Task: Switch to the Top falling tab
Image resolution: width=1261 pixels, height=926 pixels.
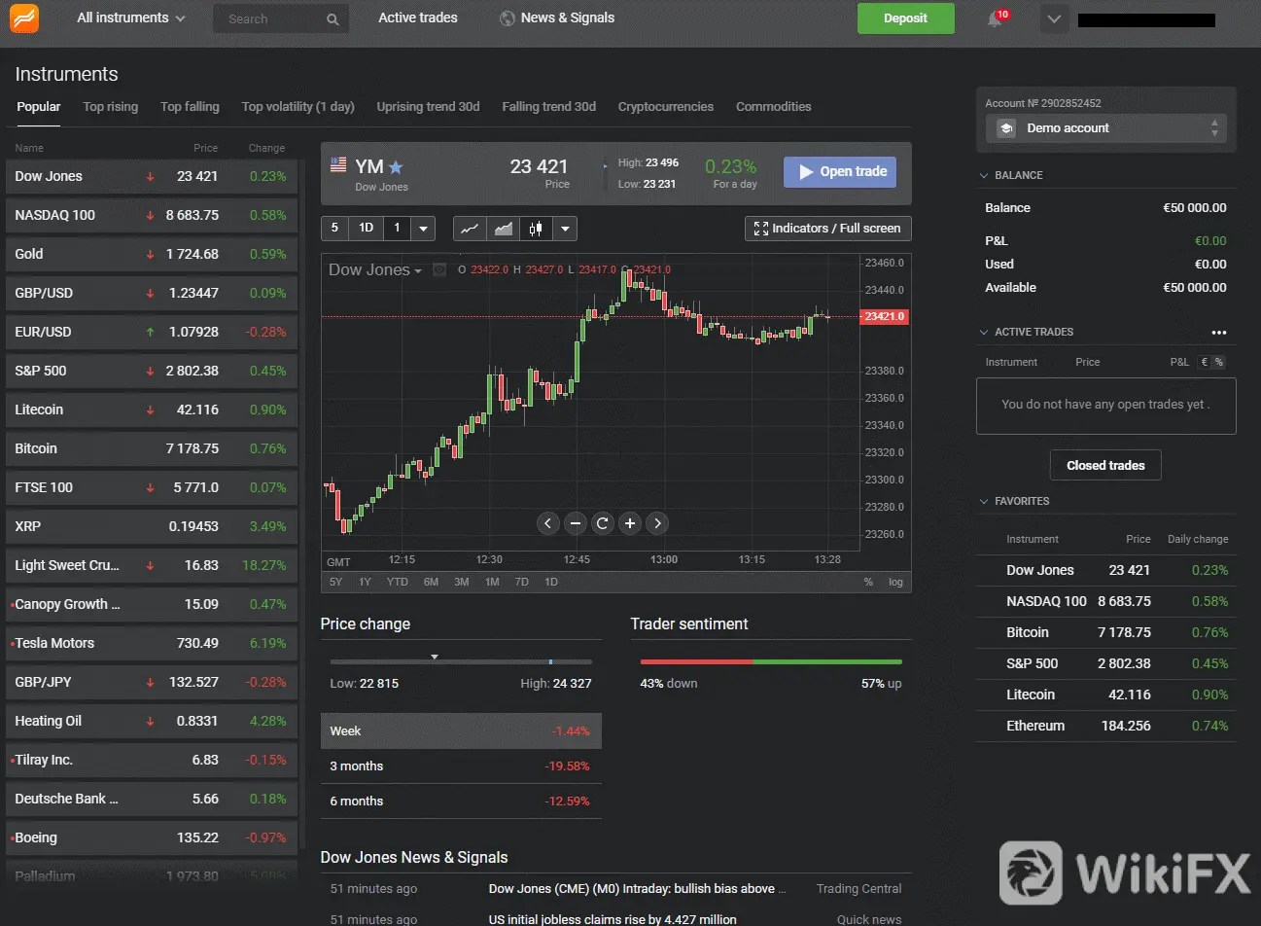Action: coord(190,107)
